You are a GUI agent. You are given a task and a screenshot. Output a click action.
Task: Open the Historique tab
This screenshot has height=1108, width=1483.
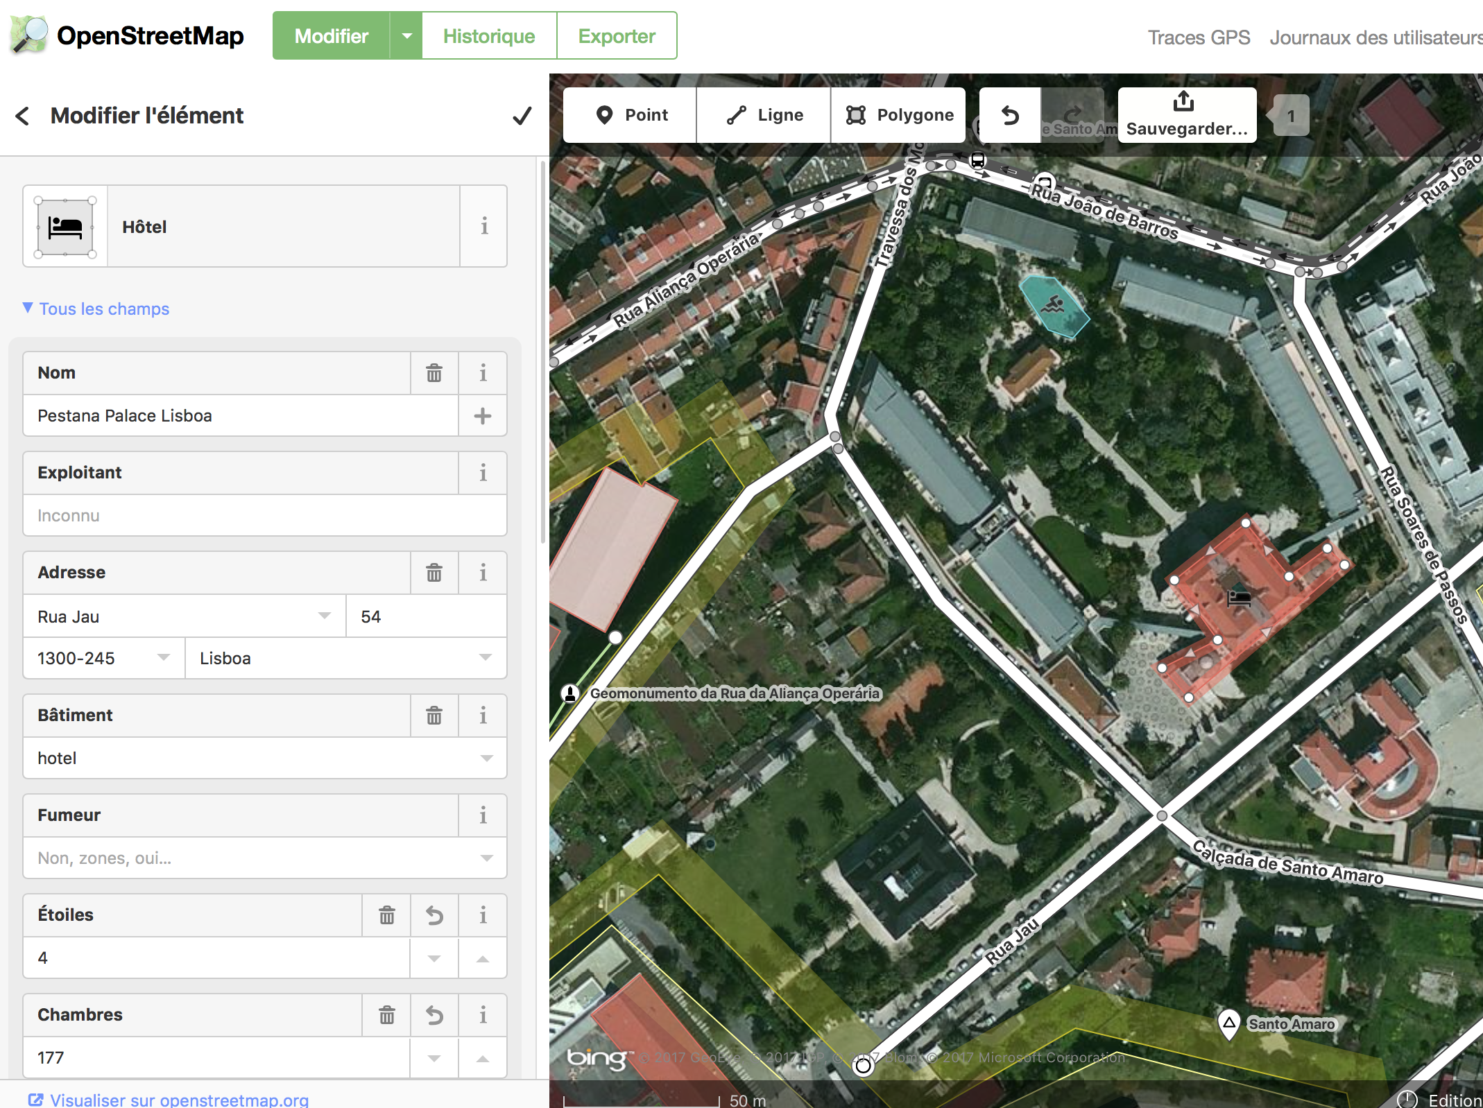tap(489, 35)
